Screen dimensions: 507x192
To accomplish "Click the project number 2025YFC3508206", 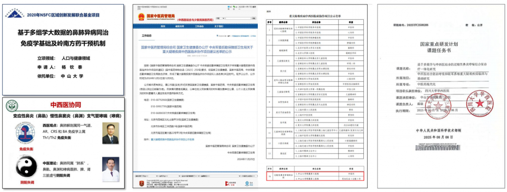I will pos(417,25).
